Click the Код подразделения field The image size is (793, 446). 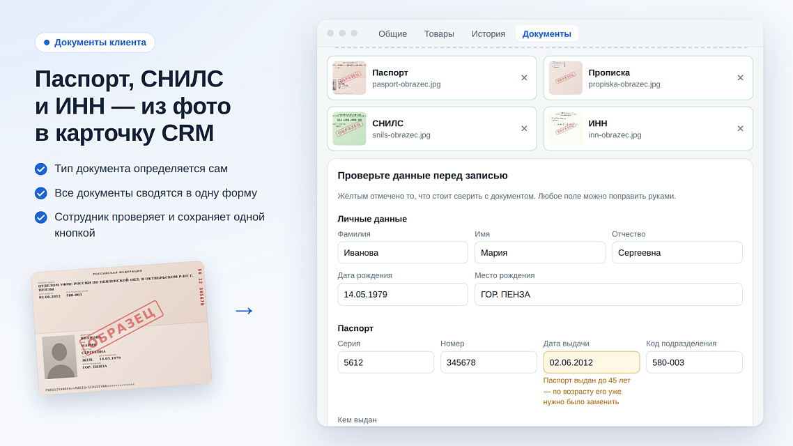[694, 362]
